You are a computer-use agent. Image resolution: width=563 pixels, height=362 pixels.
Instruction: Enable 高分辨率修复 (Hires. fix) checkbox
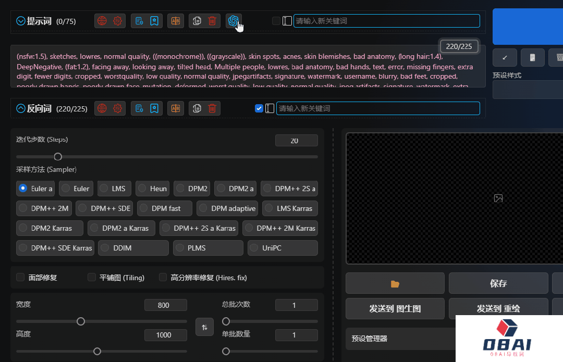click(x=163, y=278)
